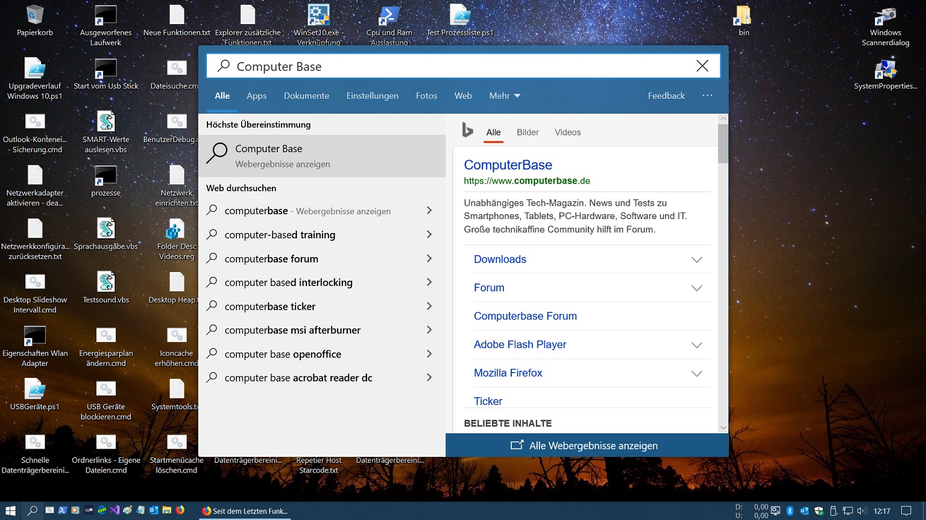926x520 pixels.
Task: Click the preview pane scrollbar thumb
Action: coord(723,143)
